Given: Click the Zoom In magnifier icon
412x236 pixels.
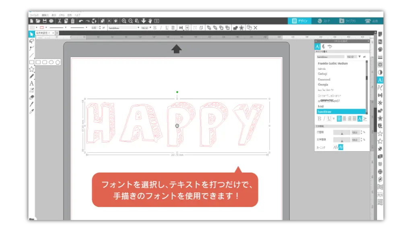Looking at the screenshot, I should (x=124, y=21).
